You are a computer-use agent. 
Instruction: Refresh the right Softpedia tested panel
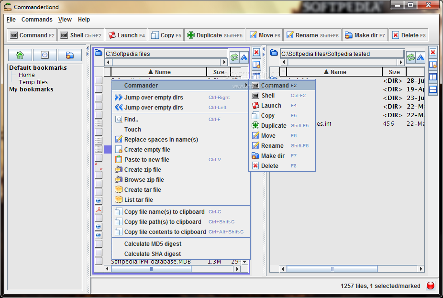coord(411,57)
